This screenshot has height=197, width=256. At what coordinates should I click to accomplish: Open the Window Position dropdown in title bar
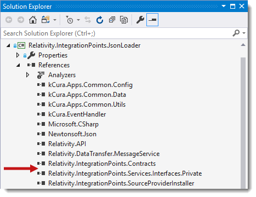[224, 6]
